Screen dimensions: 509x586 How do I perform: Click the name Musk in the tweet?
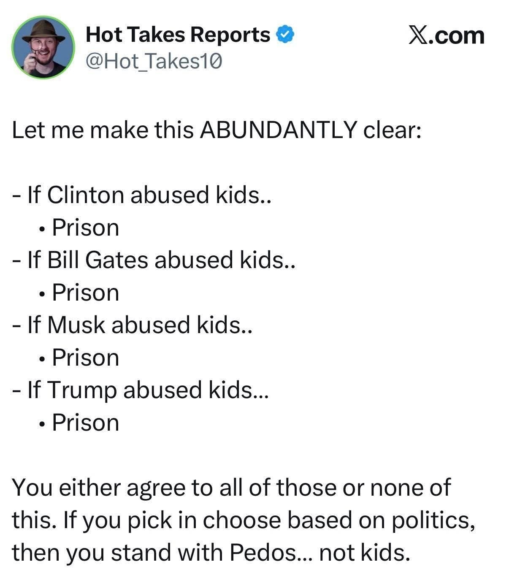tap(76, 325)
